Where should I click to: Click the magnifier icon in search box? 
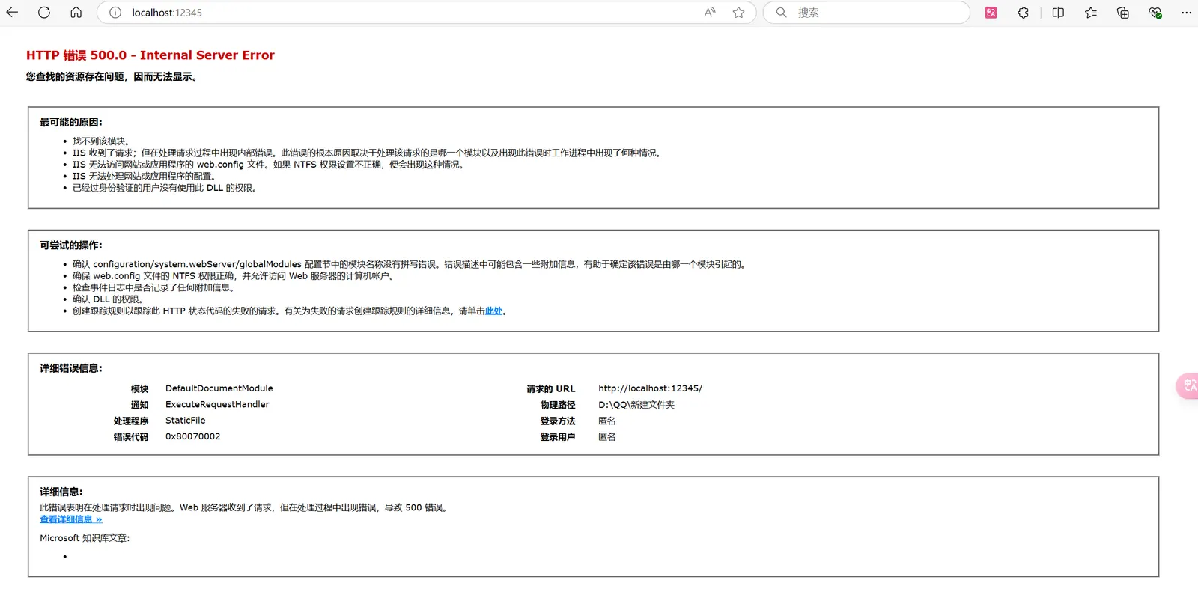click(x=781, y=13)
